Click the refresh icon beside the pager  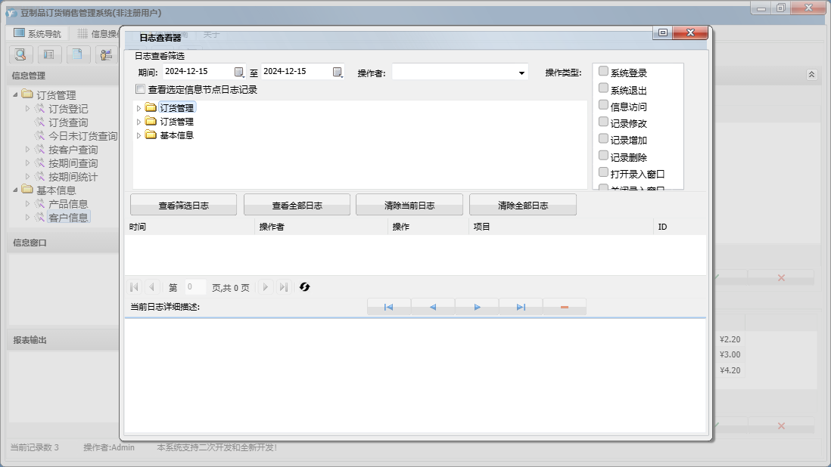pyautogui.click(x=305, y=286)
